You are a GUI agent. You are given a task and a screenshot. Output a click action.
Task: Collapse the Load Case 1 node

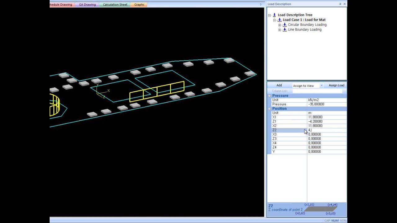click(274, 20)
